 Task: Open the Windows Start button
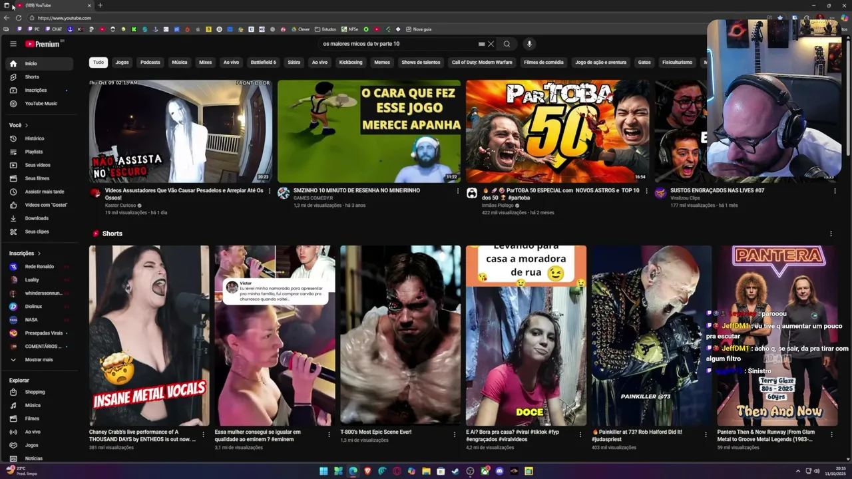click(x=323, y=471)
